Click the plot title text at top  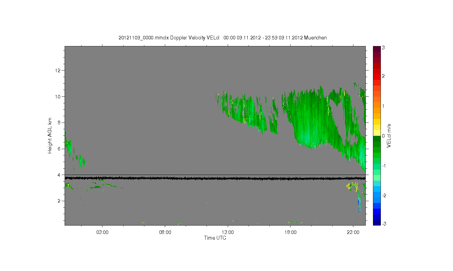click(223, 38)
